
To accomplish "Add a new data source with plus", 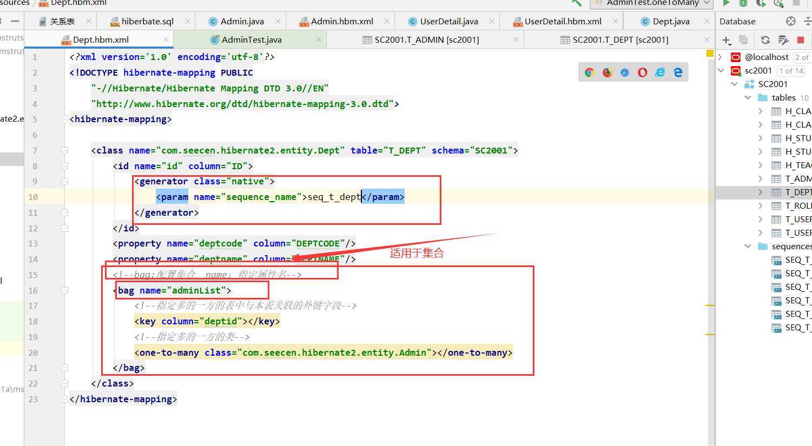I will click(x=727, y=40).
